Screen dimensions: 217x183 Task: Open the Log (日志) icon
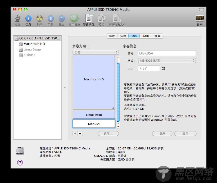click(200, 18)
